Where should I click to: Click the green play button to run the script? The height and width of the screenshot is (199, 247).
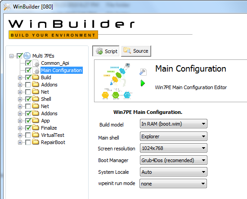143,83
